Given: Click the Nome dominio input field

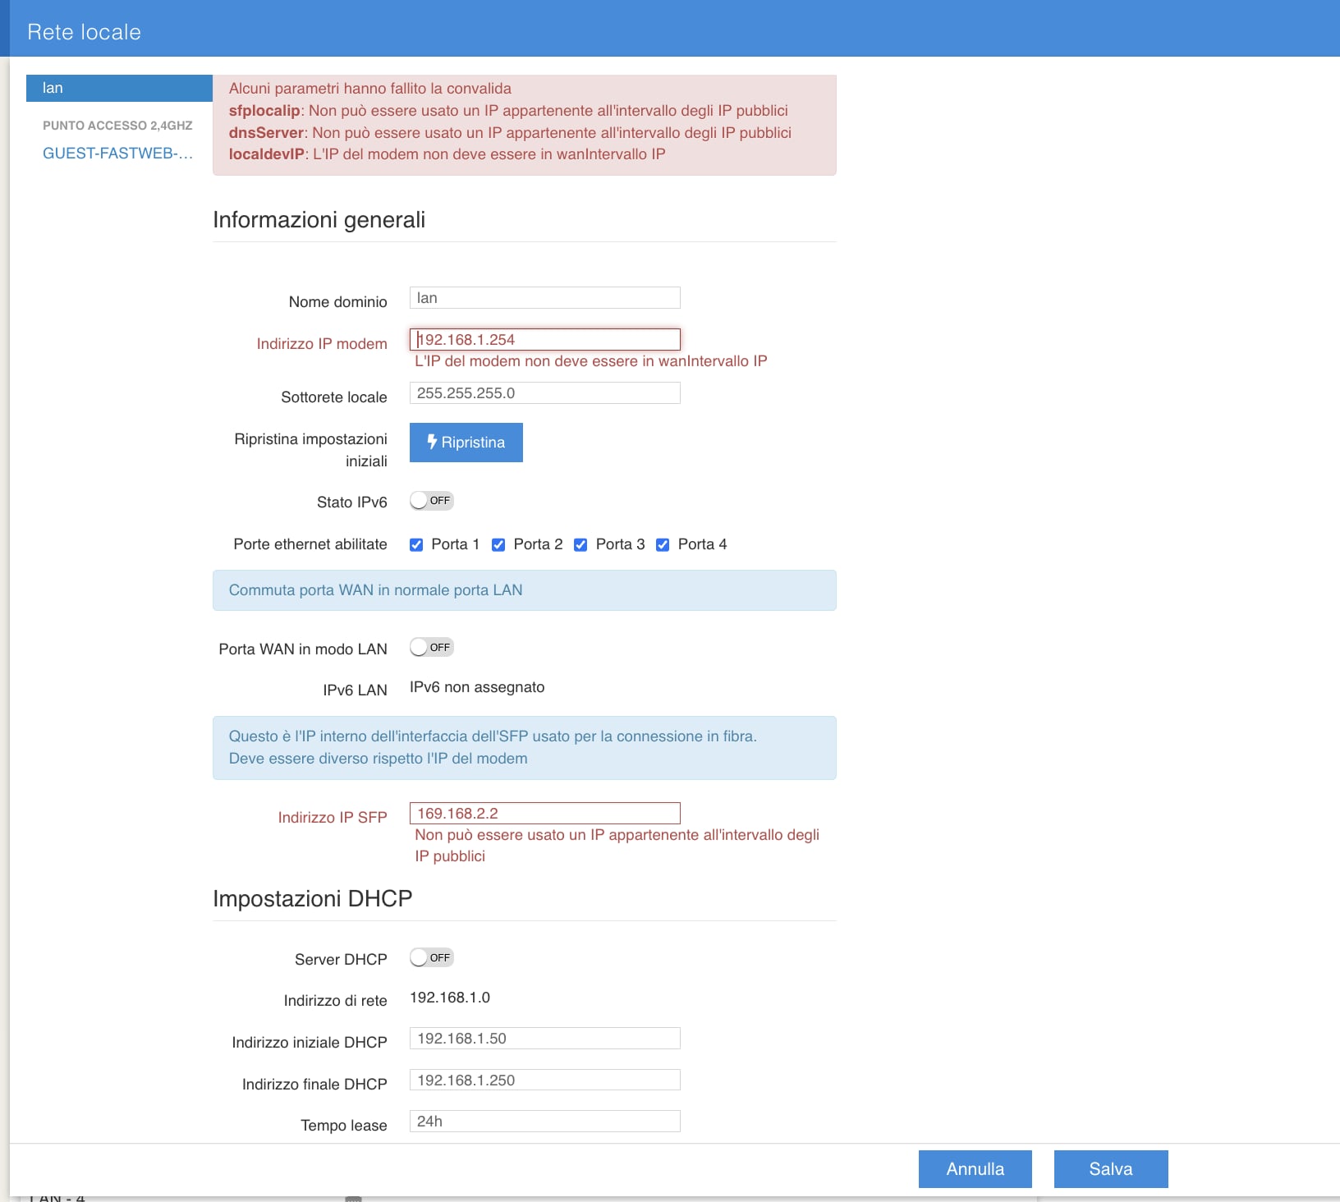Looking at the screenshot, I should point(545,298).
